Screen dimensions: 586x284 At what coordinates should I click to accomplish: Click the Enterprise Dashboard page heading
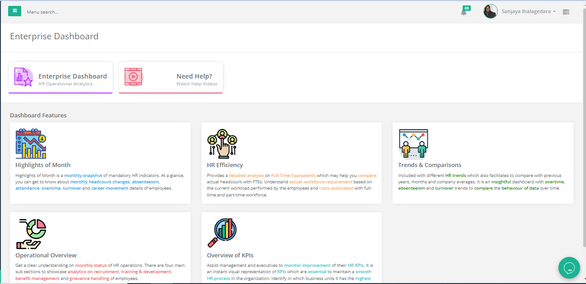click(x=54, y=36)
